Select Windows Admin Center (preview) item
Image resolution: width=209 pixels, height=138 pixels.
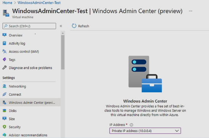pyautogui.click(x=30, y=103)
